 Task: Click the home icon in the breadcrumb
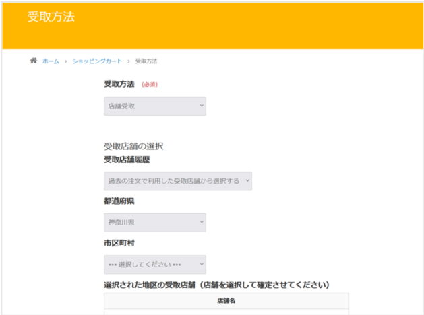[x=34, y=61]
